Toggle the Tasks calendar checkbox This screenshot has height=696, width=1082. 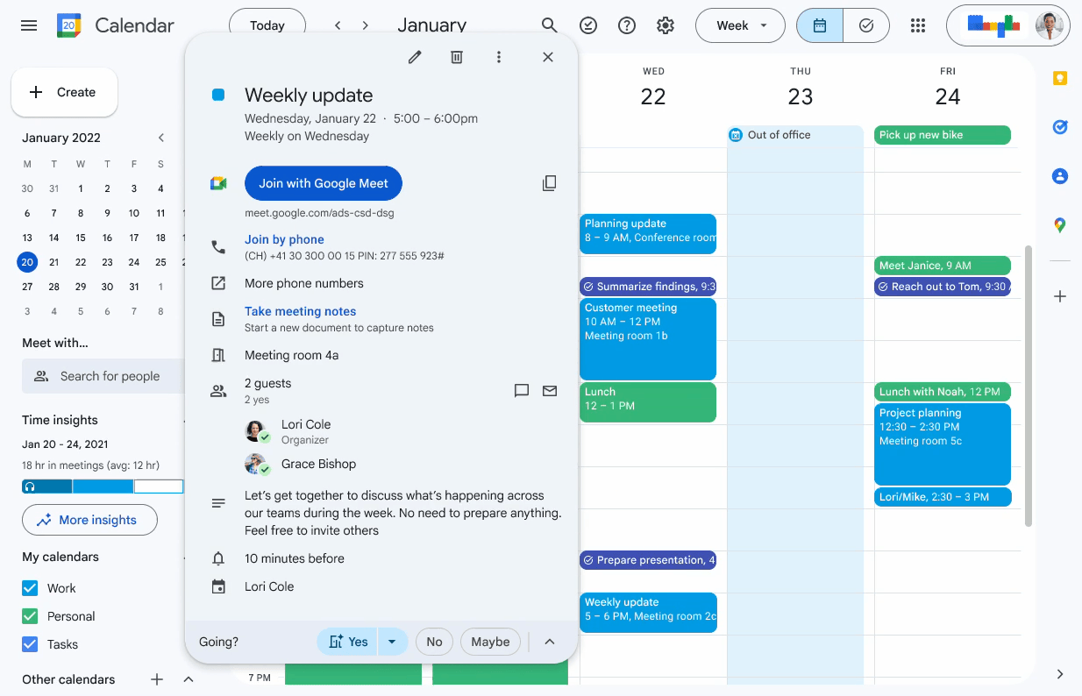click(30, 644)
